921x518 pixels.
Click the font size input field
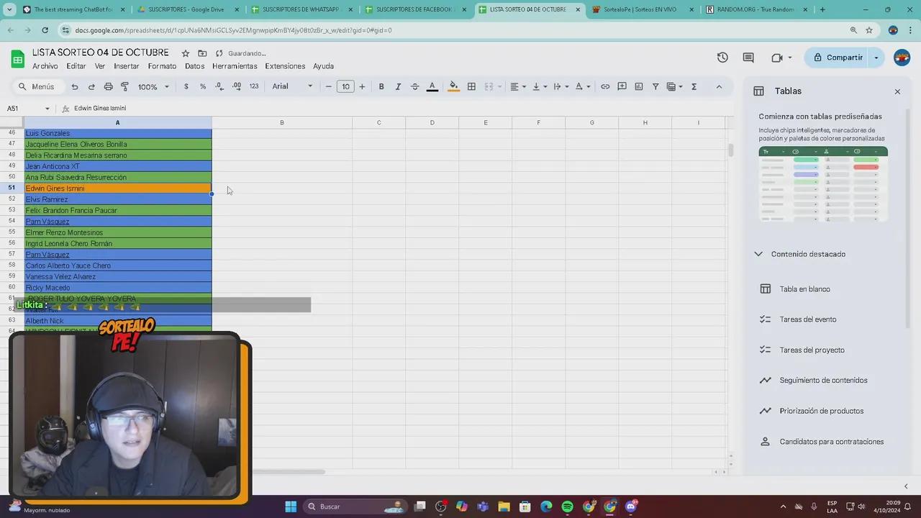345,86
